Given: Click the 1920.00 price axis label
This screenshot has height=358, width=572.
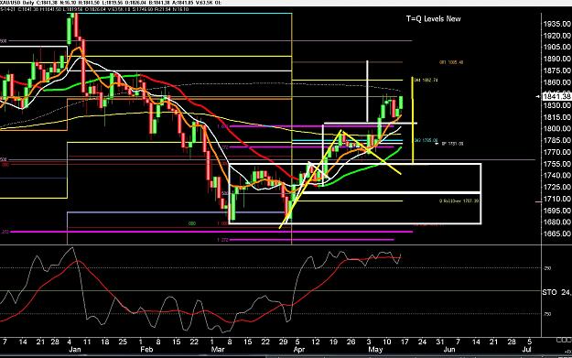Looking at the screenshot, I should click(557, 36).
